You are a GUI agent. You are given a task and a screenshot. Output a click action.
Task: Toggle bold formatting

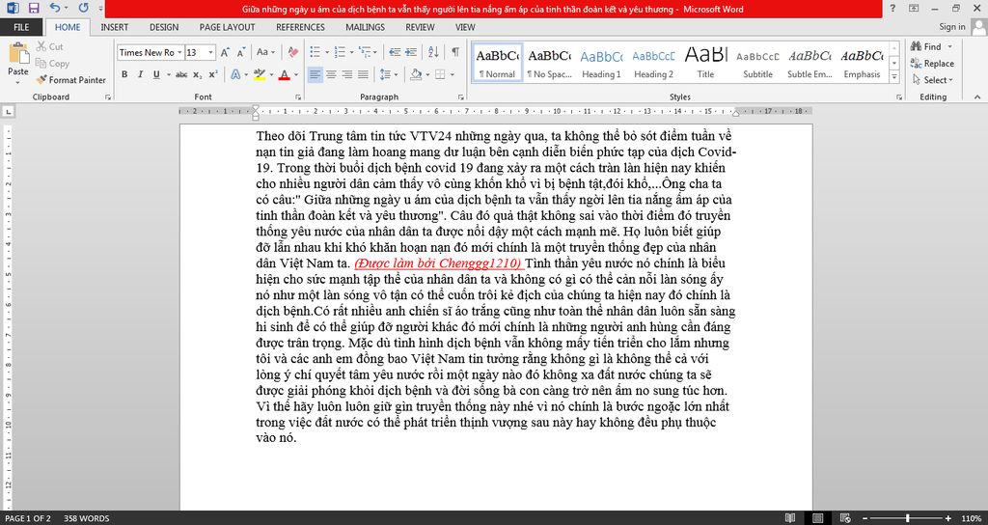coord(124,74)
